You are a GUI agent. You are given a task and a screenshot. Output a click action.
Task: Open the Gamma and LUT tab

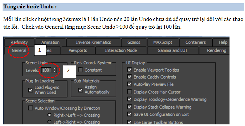[172, 50]
